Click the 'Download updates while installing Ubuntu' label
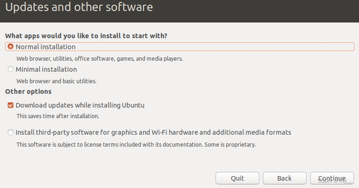This screenshot has width=359, height=188. point(80,105)
